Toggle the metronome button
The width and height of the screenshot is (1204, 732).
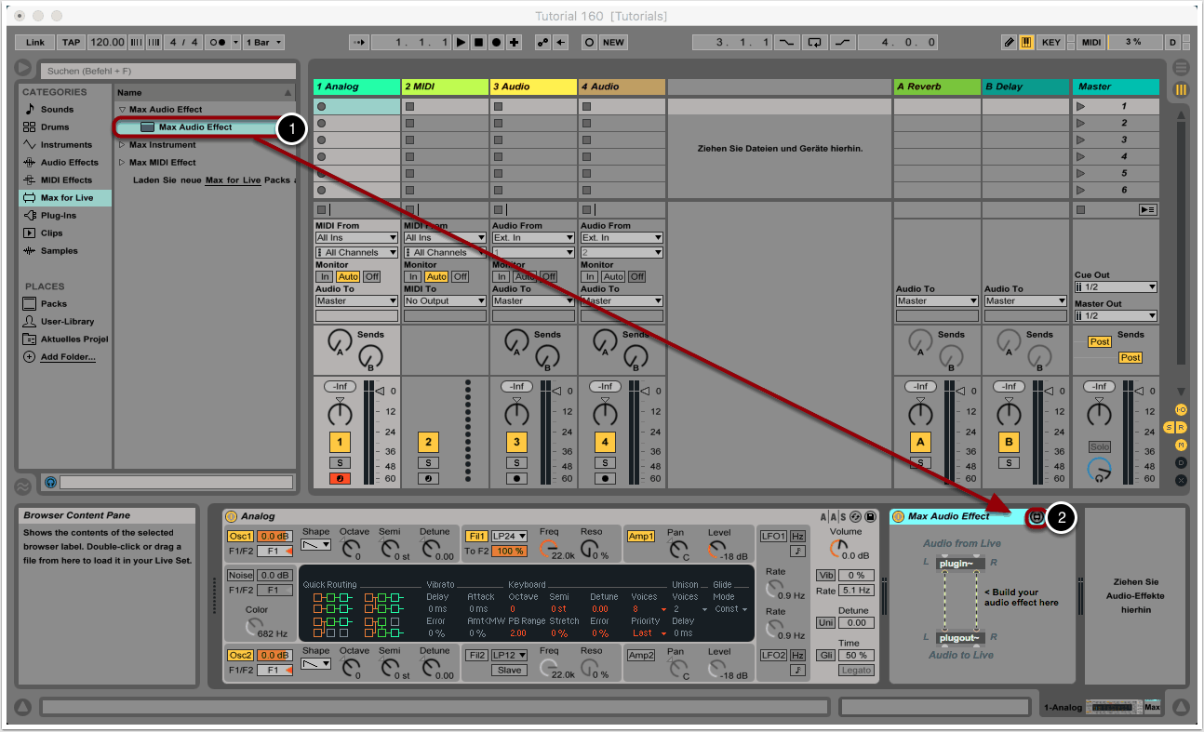(219, 43)
